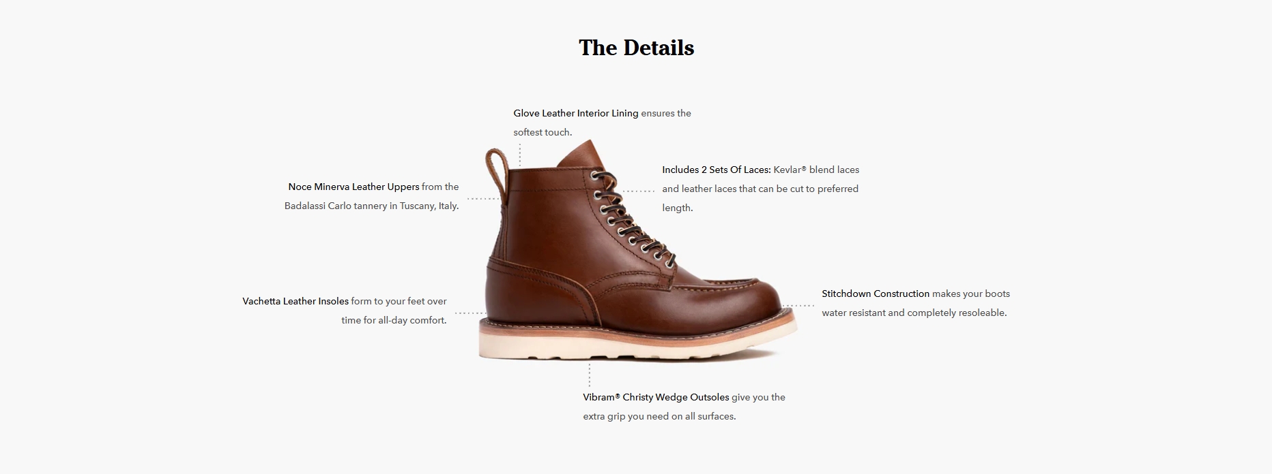Screen dimensions: 1272x474
Task: Click 'Stitchdown Construction' label
Action: pyautogui.click(x=876, y=294)
